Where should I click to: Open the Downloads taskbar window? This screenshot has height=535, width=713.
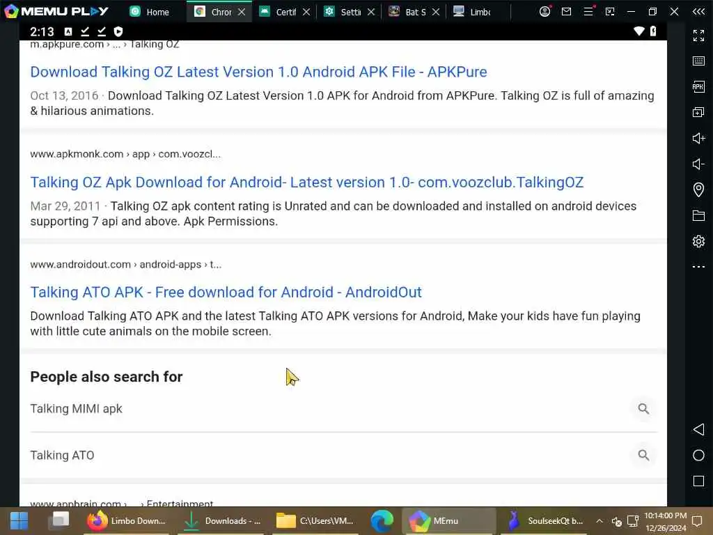tap(222, 521)
